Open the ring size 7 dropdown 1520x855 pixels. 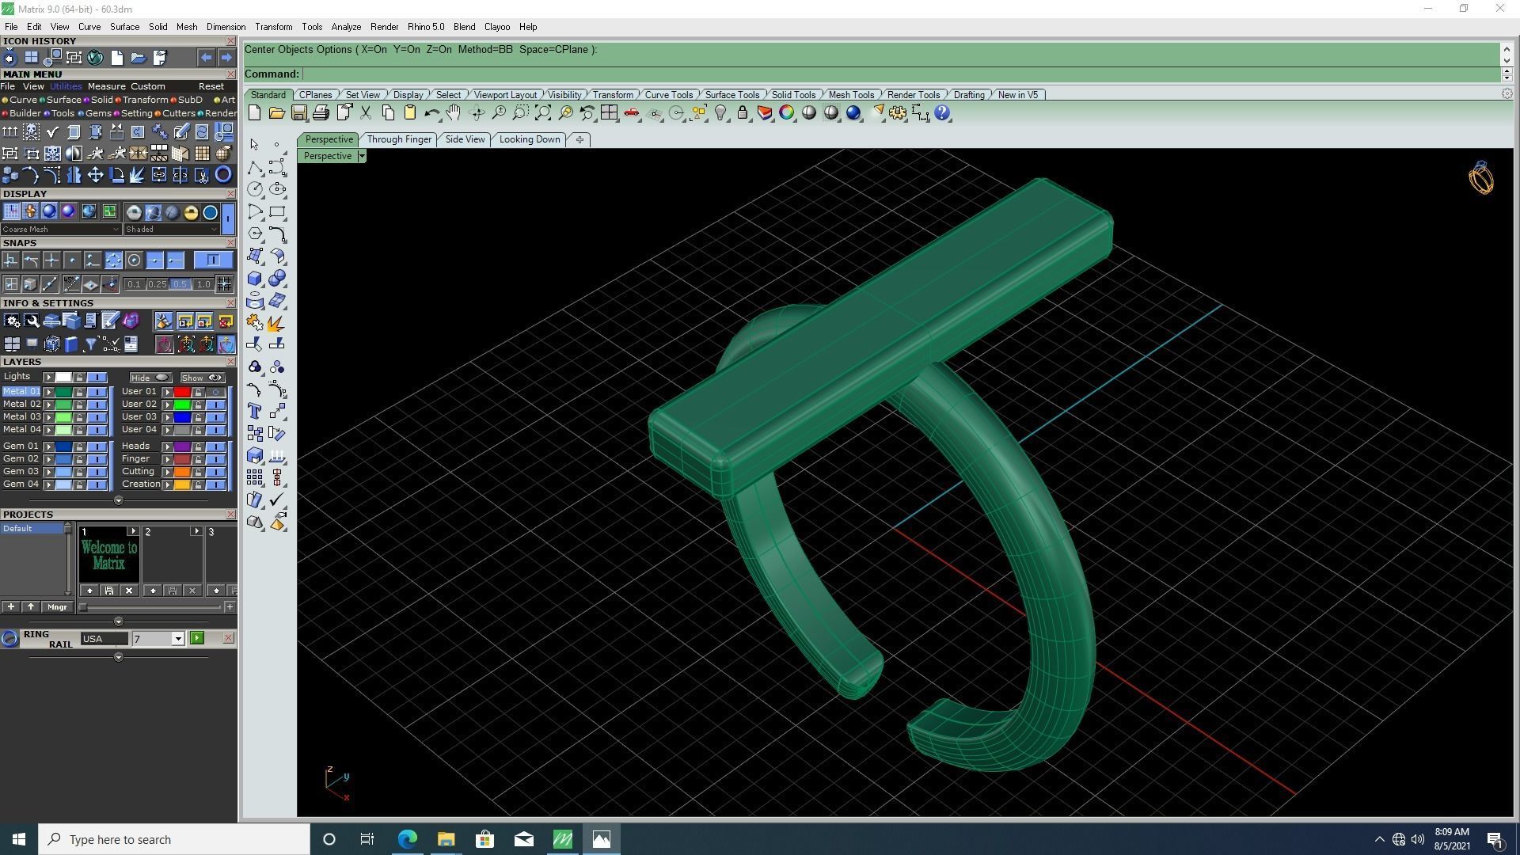tap(177, 639)
